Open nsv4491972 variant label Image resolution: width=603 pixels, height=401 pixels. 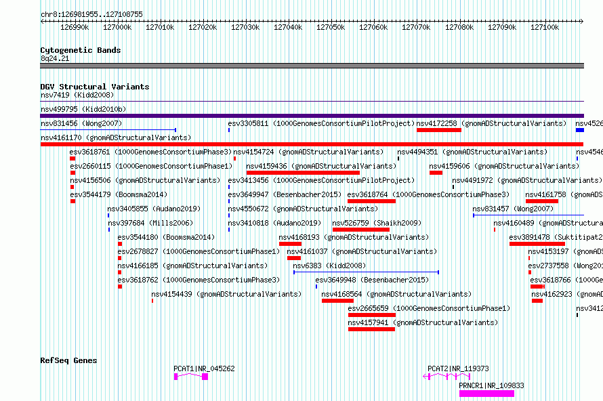tap(527, 180)
